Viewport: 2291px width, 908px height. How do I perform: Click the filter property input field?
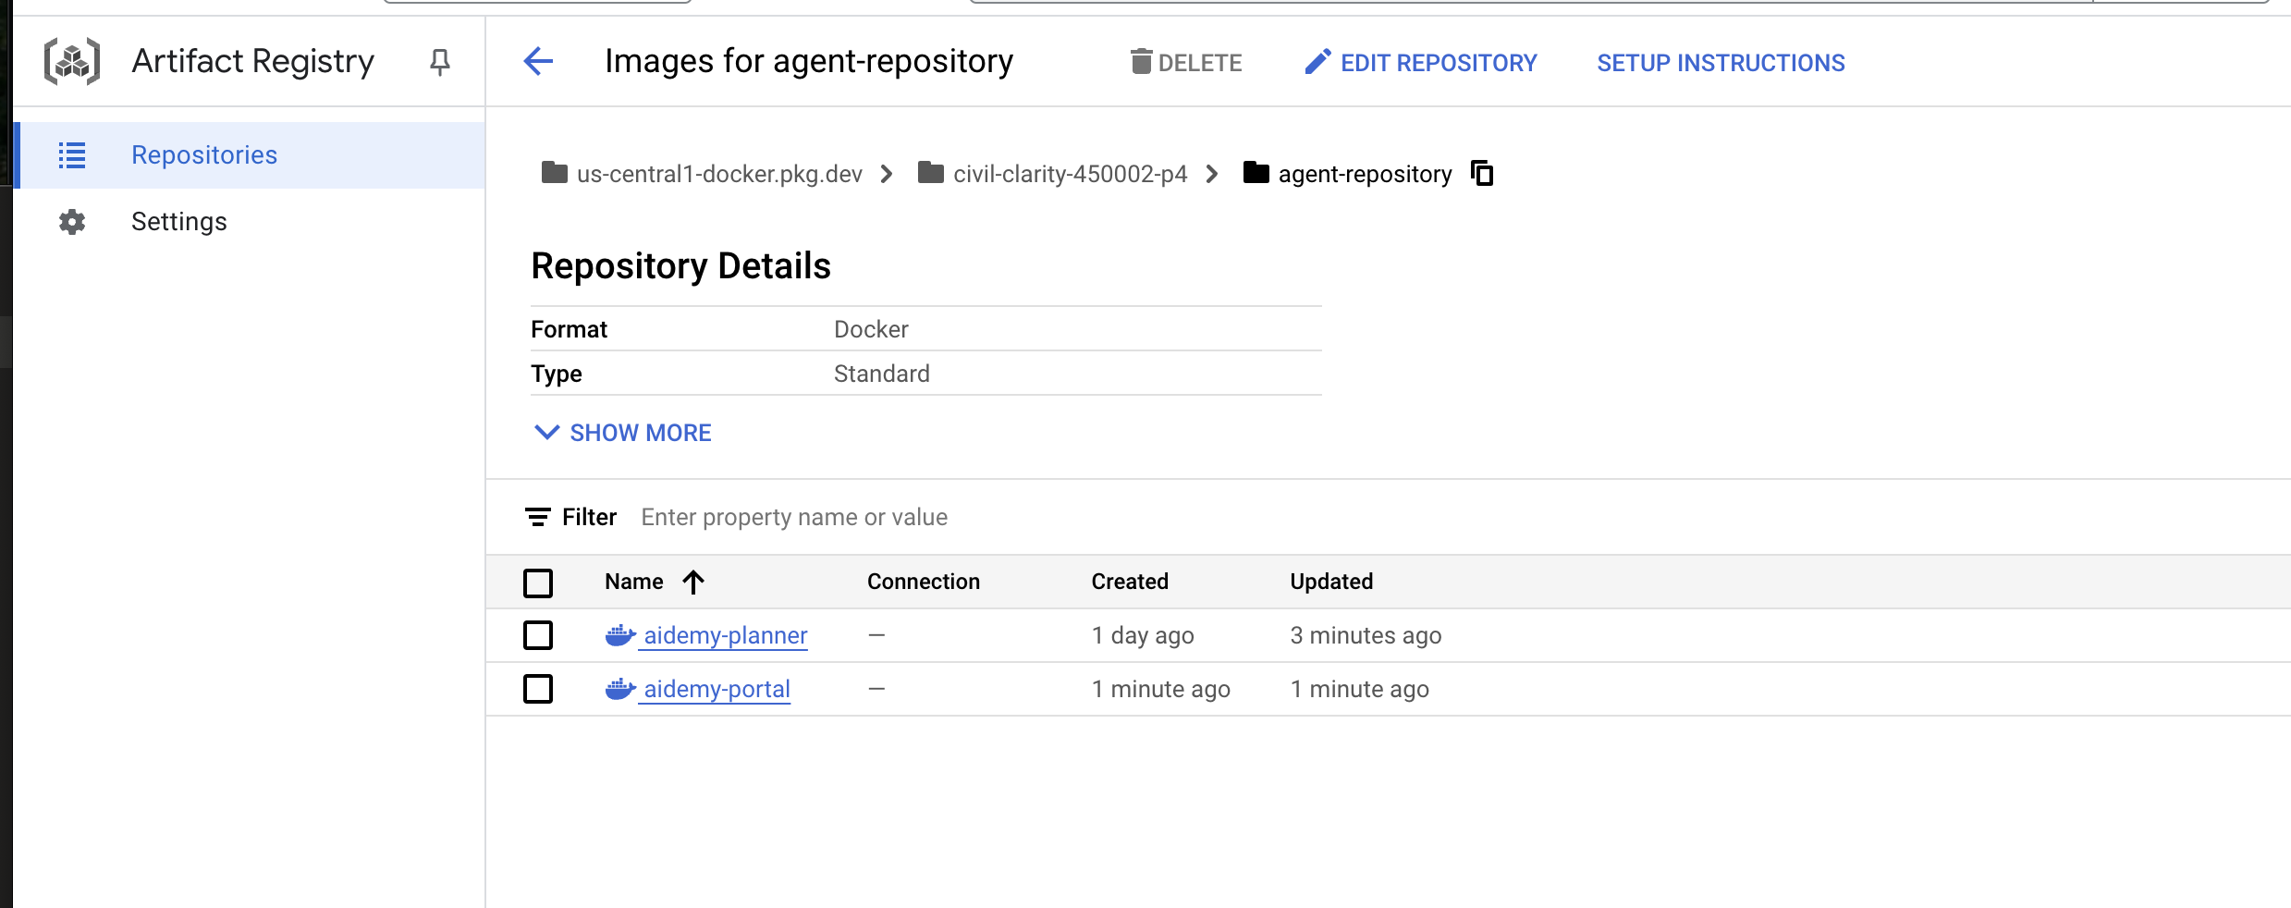pos(832,516)
